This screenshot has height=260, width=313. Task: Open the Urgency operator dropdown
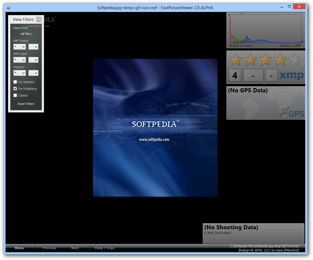19,73
